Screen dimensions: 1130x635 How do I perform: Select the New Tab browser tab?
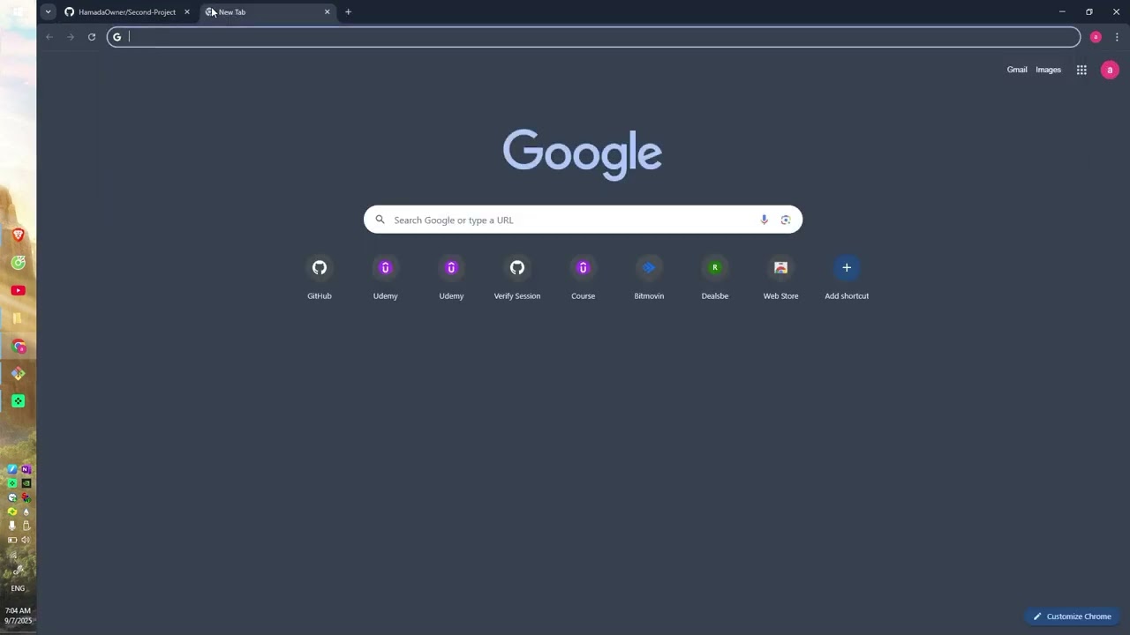[x=268, y=11]
